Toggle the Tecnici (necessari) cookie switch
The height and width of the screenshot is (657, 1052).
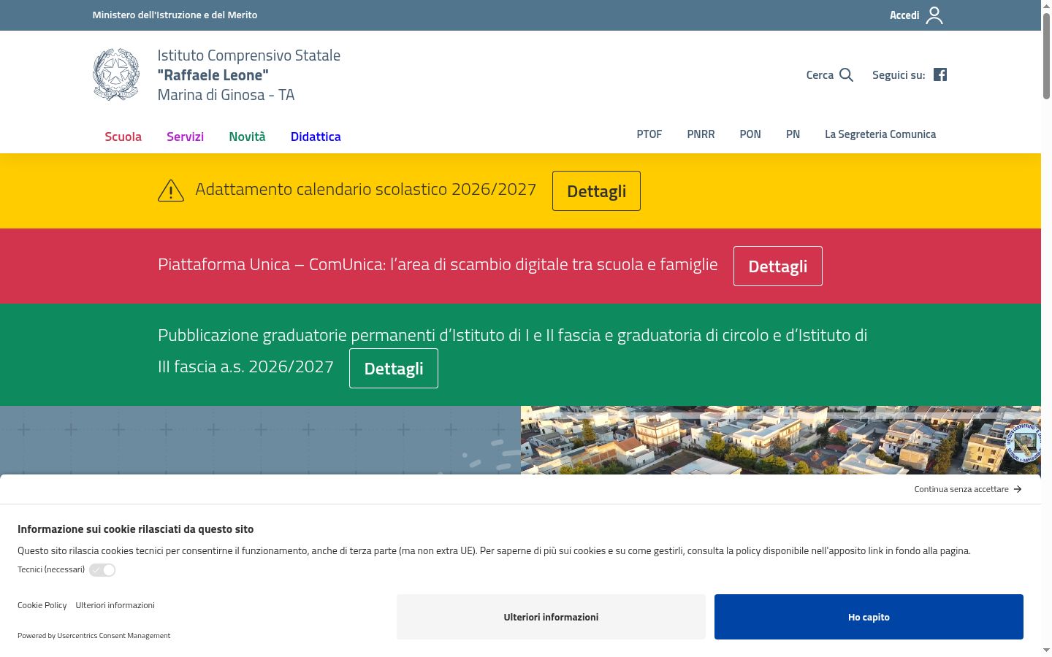102,570
